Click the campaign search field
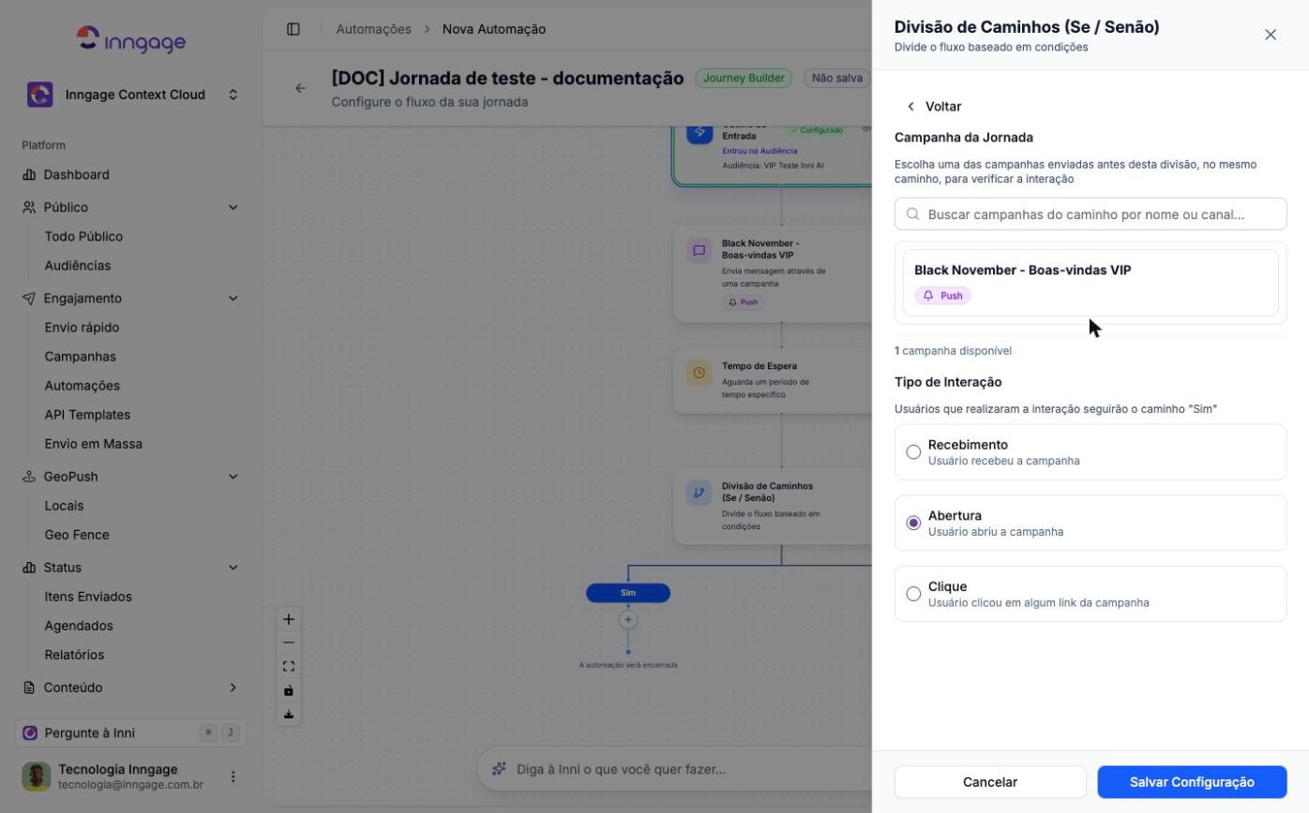Screen dimensions: 1309x813 [x=1091, y=214]
